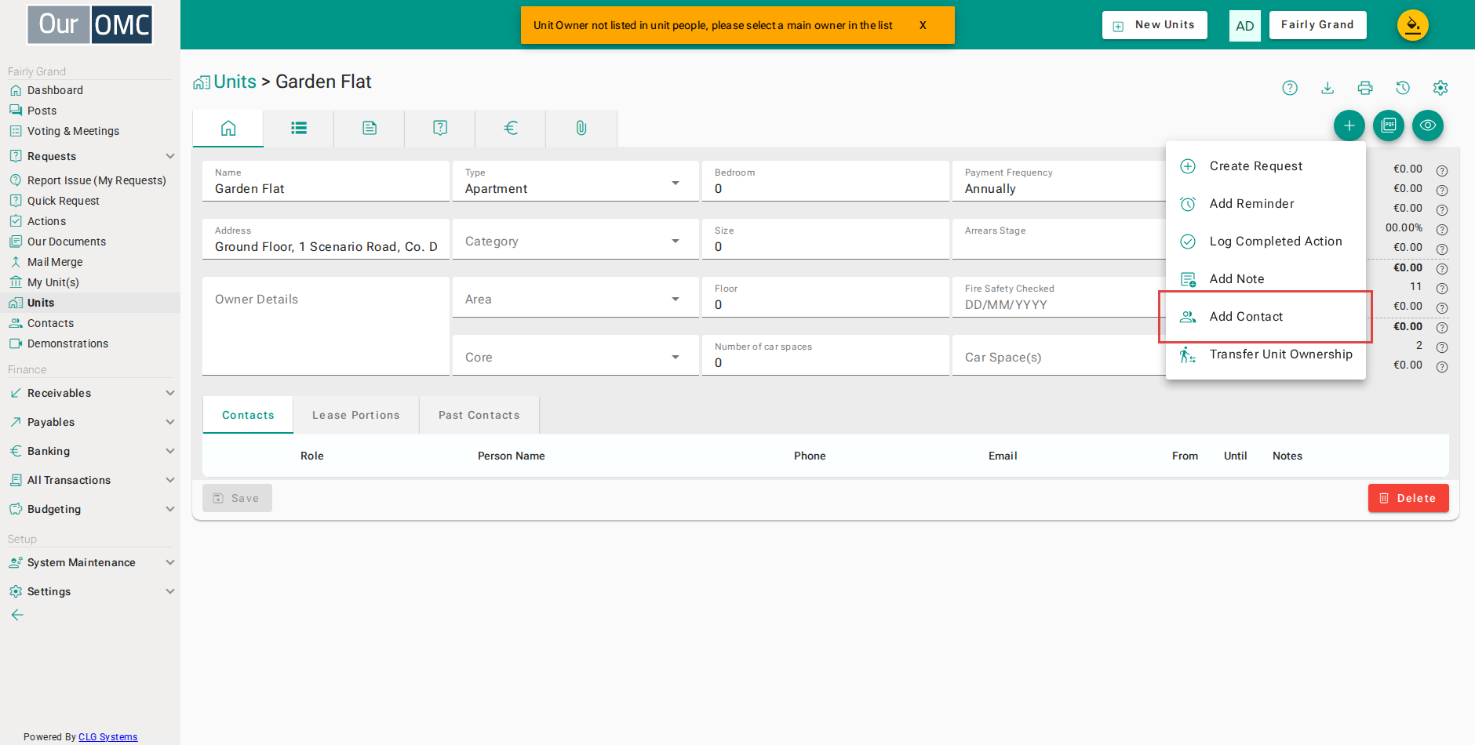Image resolution: width=1475 pixels, height=745 pixels.
Task: Click the Name field Garden Flat
Action: (x=326, y=181)
